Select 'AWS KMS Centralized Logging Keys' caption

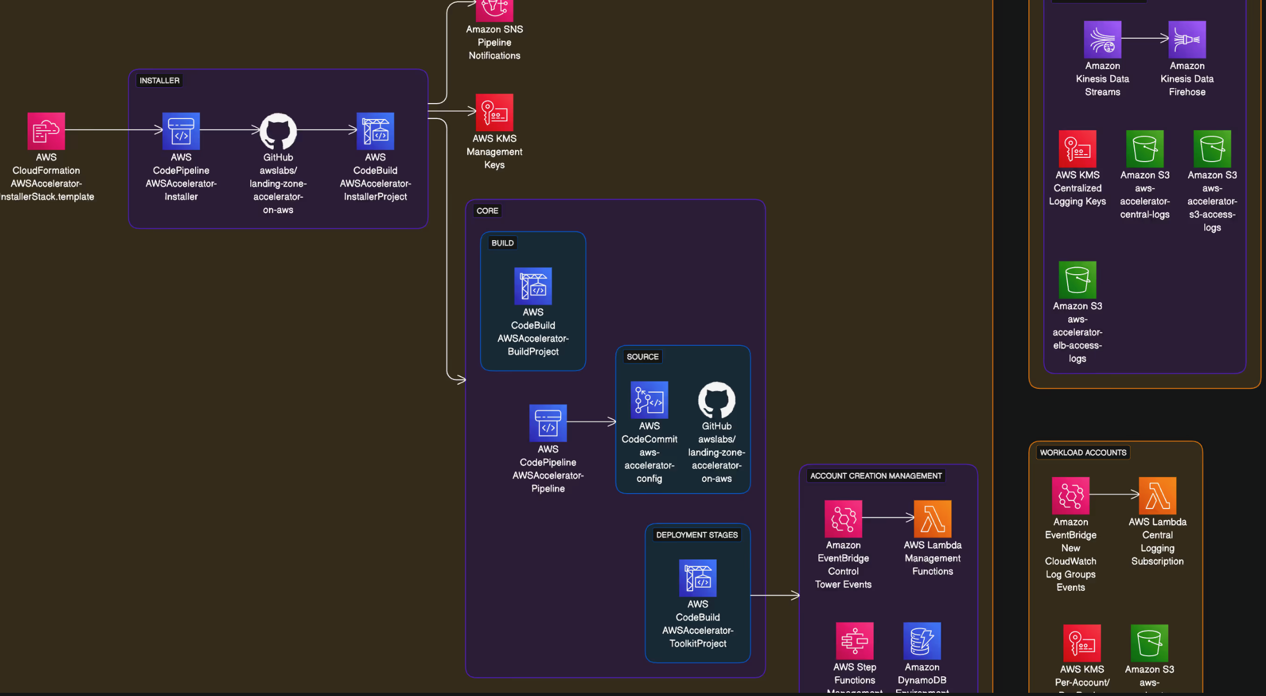(1077, 189)
